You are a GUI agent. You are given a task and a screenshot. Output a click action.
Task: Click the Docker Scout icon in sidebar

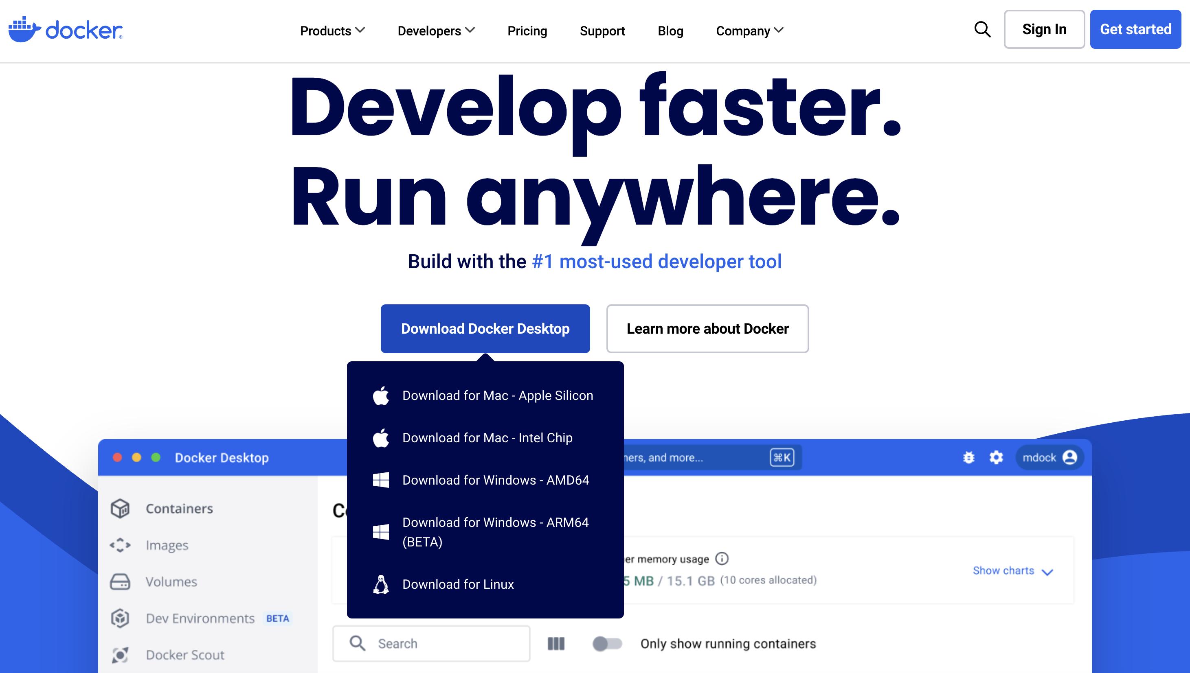(x=120, y=655)
